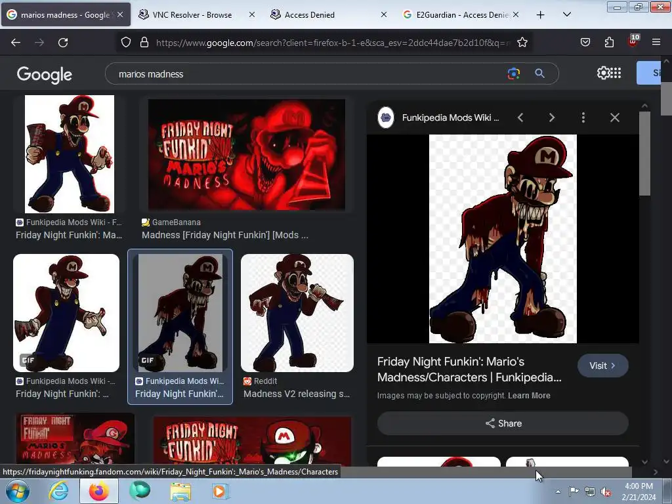Reload the current page

[x=63, y=43]
